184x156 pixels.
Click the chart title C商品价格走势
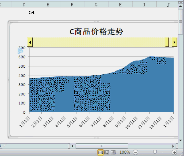coord(96,31)
